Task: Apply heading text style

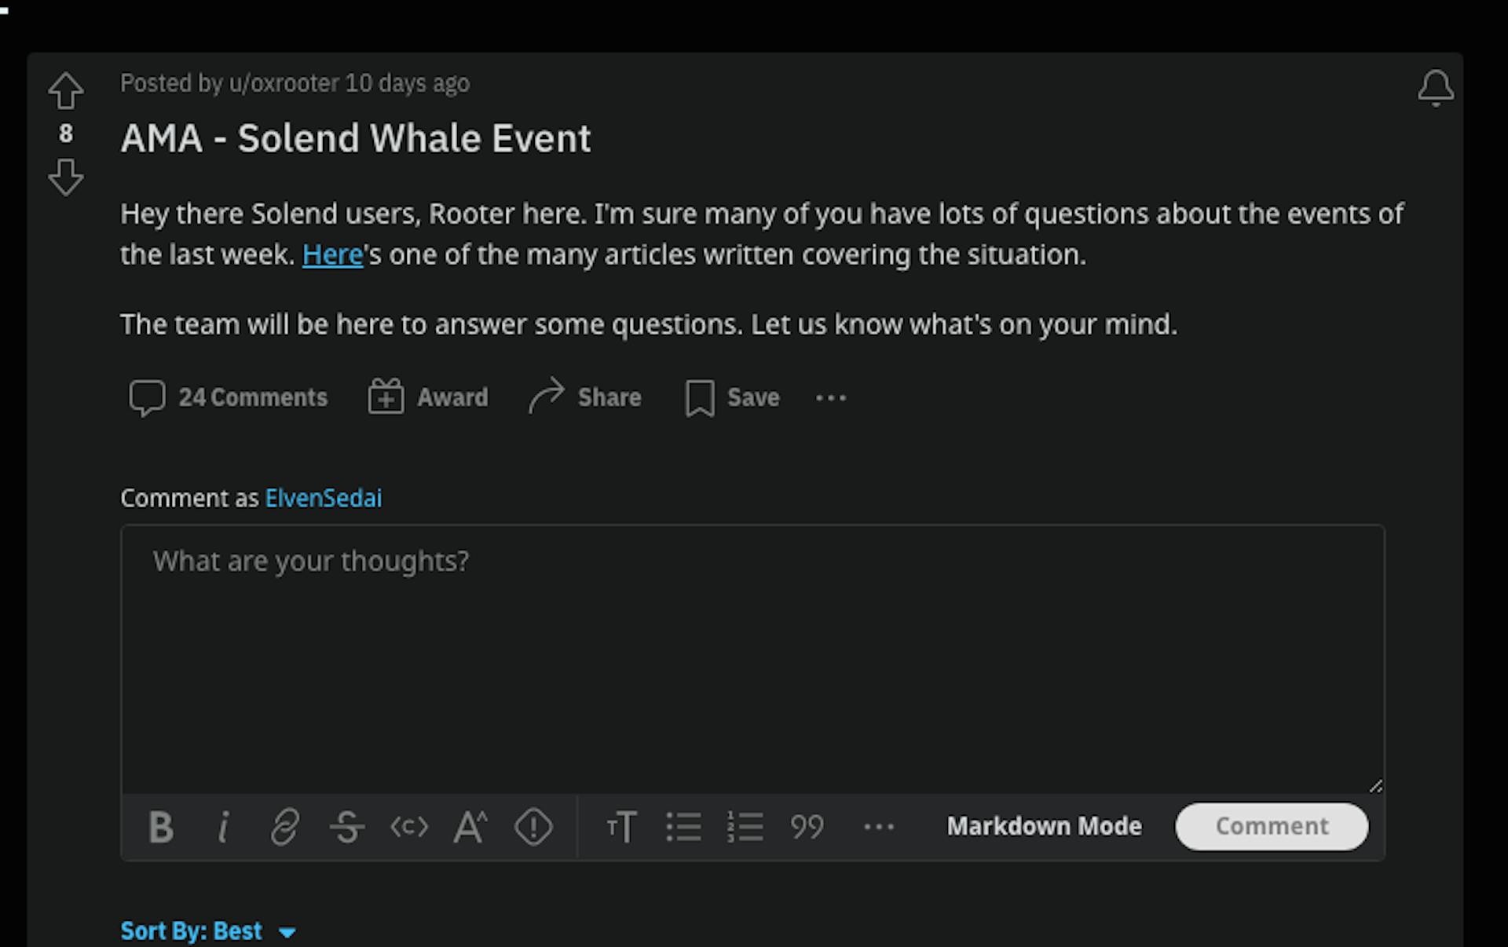Action: 621,827
